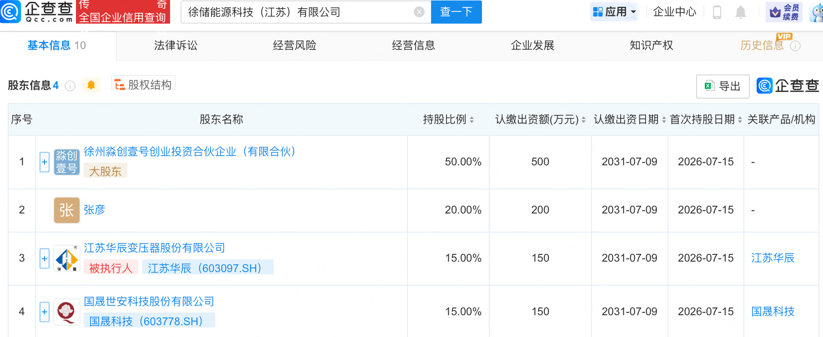Switch to 法律诉讼 tab
This screenshot has width=823, height=337.
click(x=176, y=45)
